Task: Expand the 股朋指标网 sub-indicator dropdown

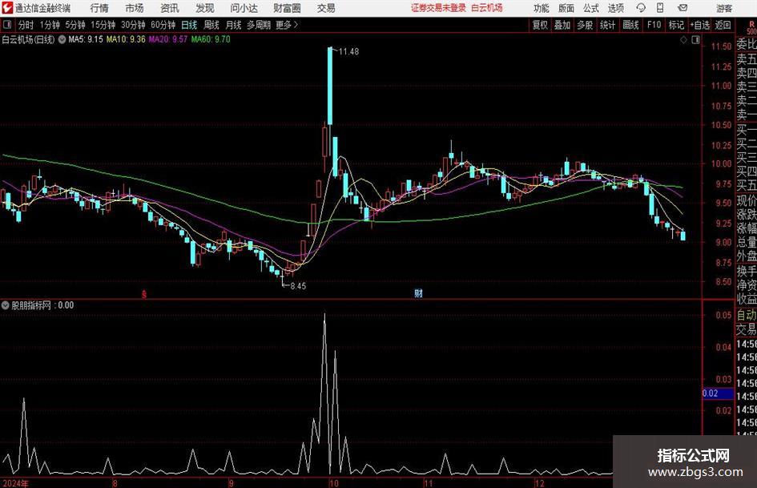Action: (6, 305)
